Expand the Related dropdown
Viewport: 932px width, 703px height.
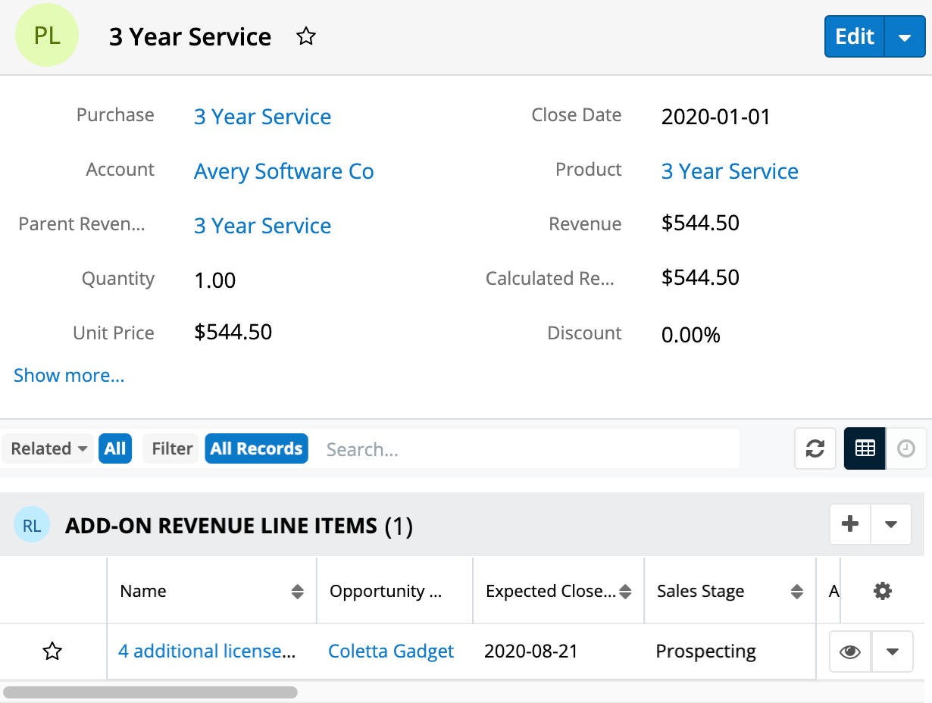(49, 448)
